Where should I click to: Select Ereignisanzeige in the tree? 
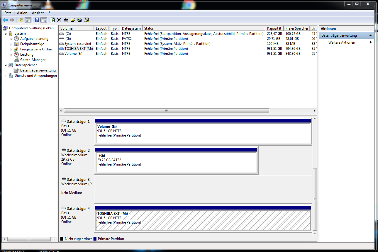pyautogui.click(x=32, y=44)
